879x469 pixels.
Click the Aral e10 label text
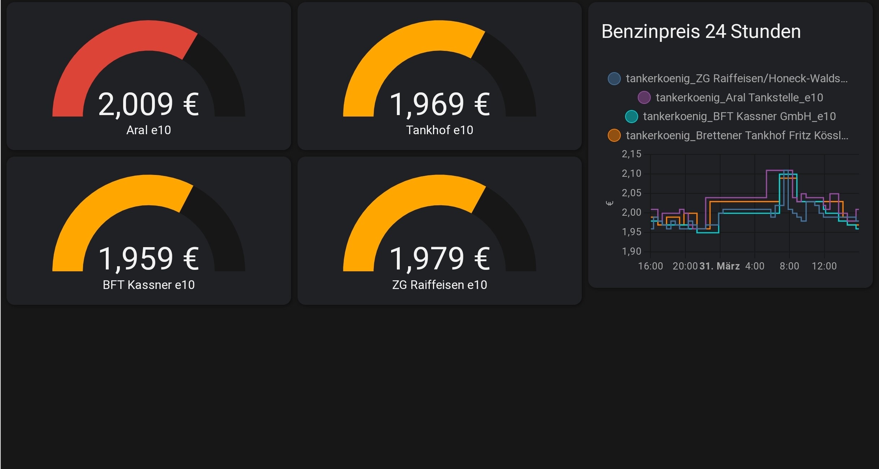point(148,130)
